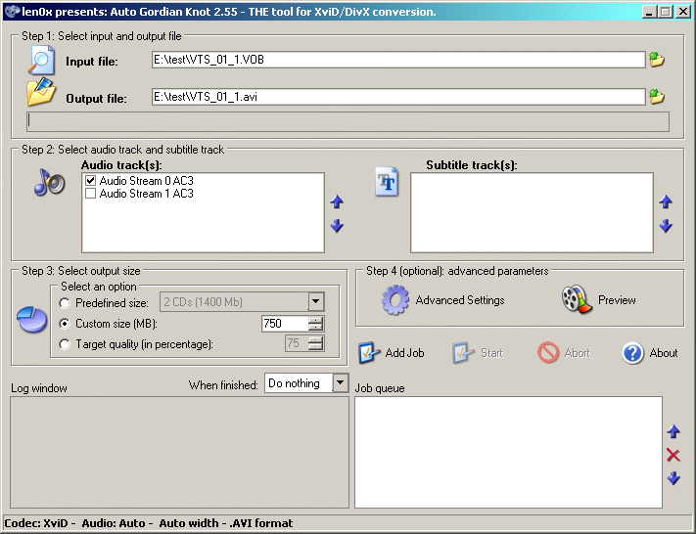Click into the Input file path field
Image resolution: width=696 pixels, height=534 pixels.
click(x=398, y=60)
